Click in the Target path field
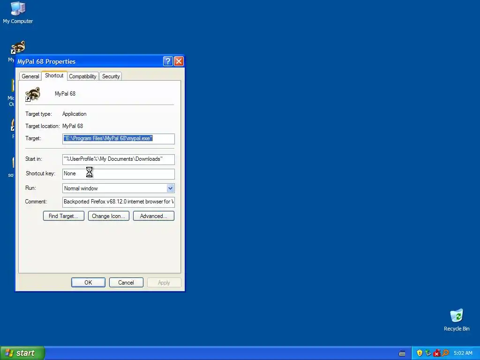Image resolution: width=480 pixels, height=360 pixels. 119,139
